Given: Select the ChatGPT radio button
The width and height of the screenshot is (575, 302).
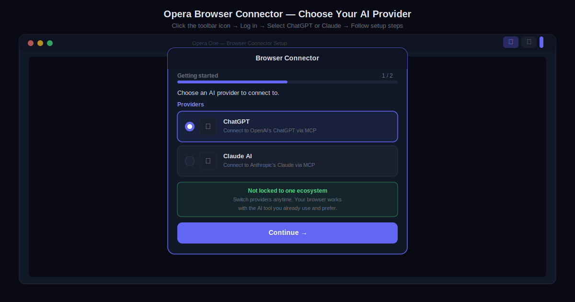Looking at the screenshot, I should [x=190, y=127].
